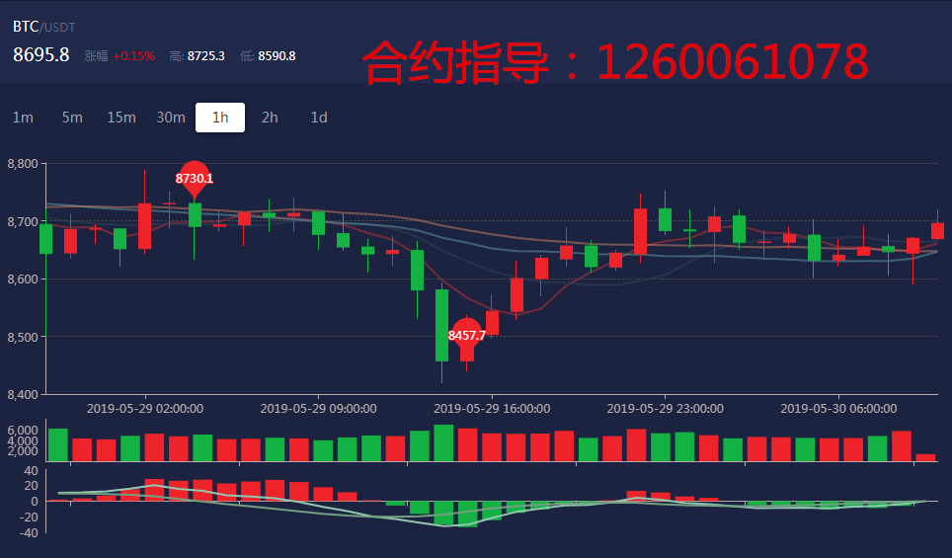The image size is (952, 558).
Task: Click the 8,400 price axis label
Action: [x=23, y=394]
